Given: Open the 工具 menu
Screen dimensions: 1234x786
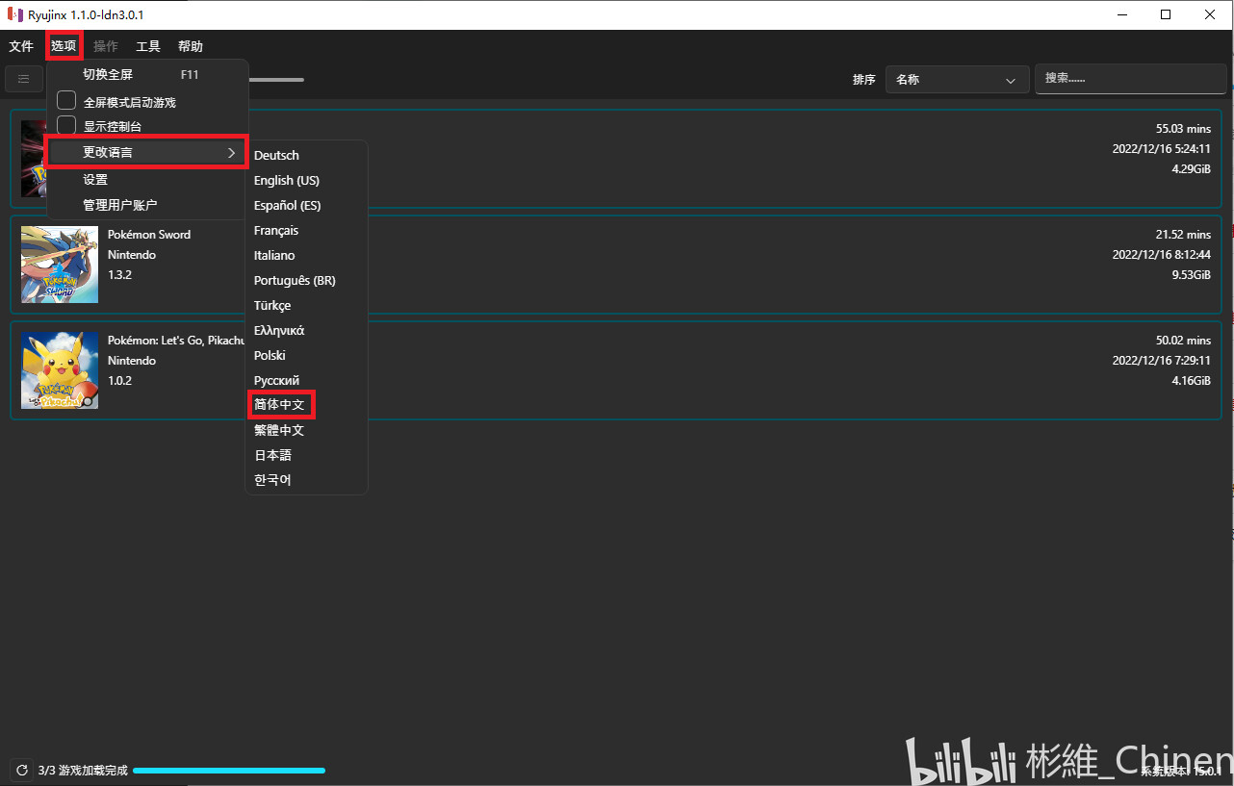Looking at the screenshot, I should (148, 46).
